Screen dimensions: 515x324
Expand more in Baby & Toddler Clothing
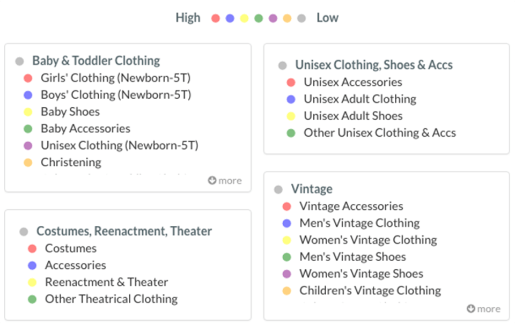pyautogui.click(x=225, y=181)
